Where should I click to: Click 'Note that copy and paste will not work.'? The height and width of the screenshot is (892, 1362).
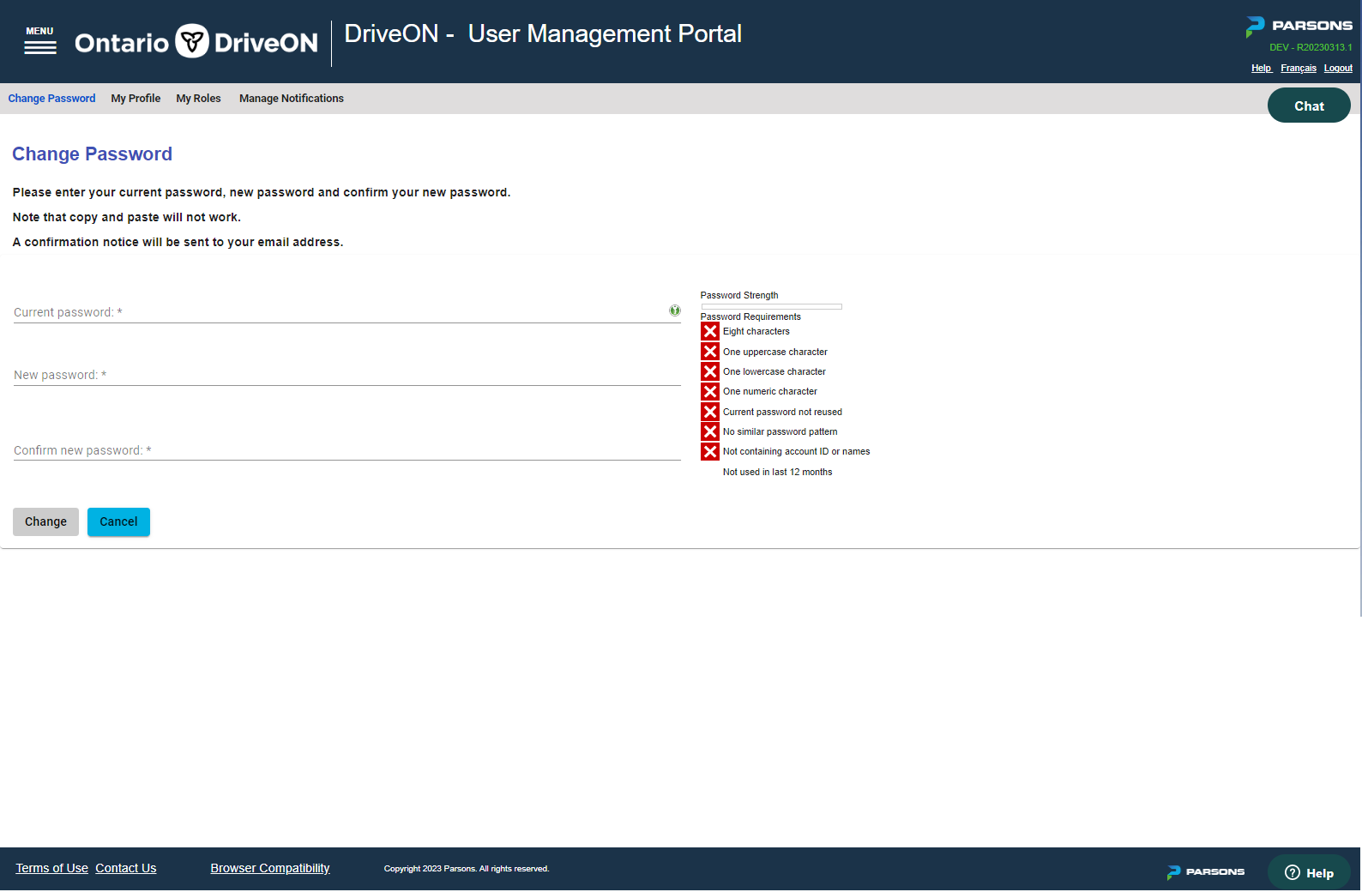(x=127, y=217)
